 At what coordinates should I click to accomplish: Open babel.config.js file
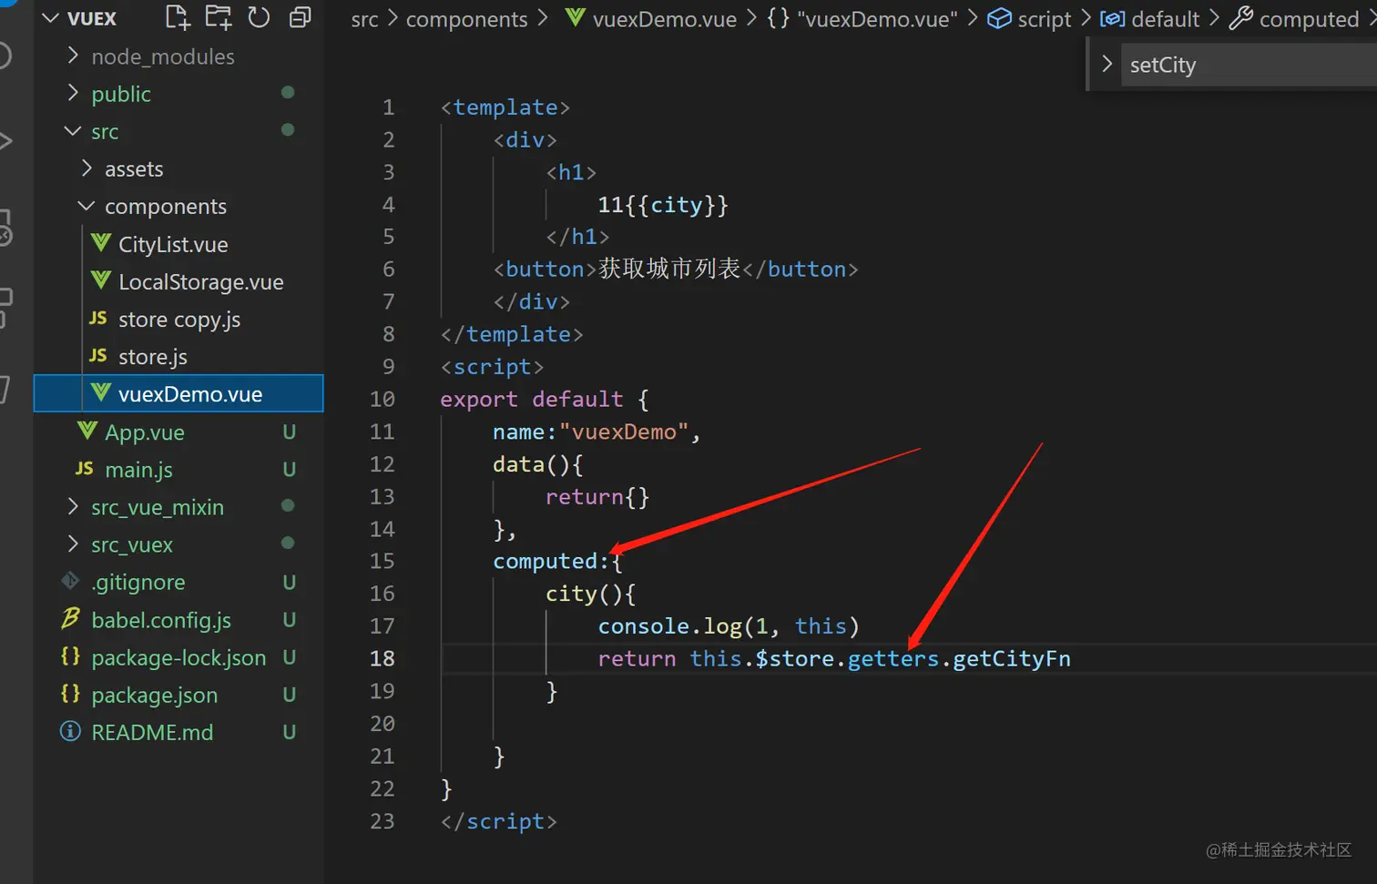[161, 620]
